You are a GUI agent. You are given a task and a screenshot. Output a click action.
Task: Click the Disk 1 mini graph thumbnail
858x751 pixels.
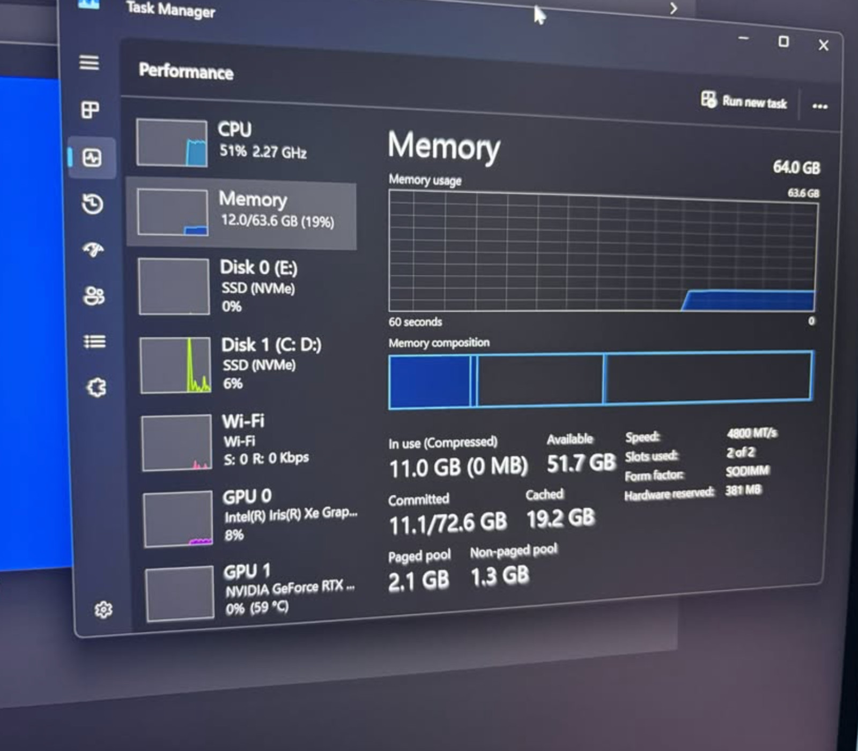(175, 365)
